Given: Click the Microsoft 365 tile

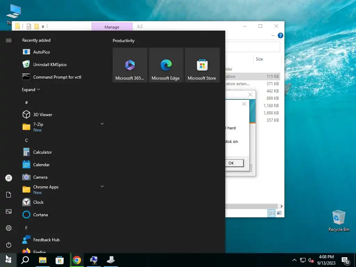Looking at the screenshot, I should pyautogui.click(x=130, y=65).
